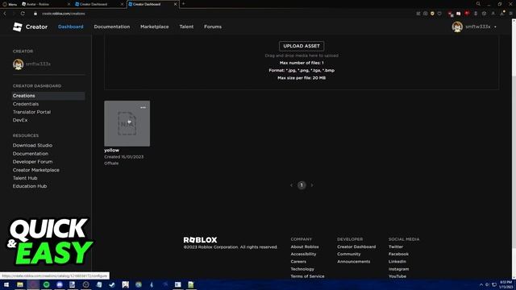Click the camera snapshot icon in toolbar

425,14
